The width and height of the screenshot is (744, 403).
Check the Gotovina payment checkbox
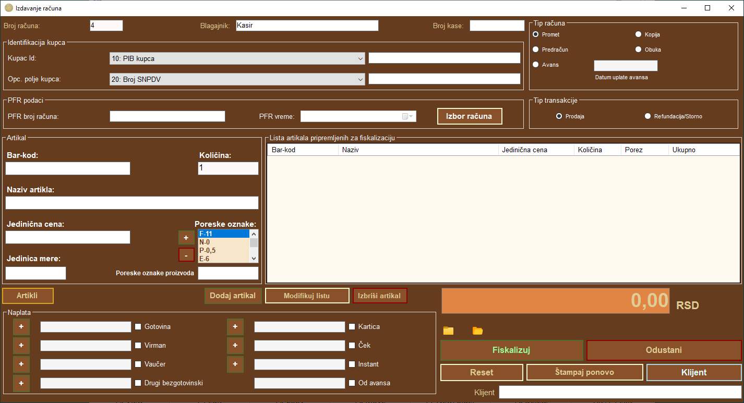click(x=138, y=327)
